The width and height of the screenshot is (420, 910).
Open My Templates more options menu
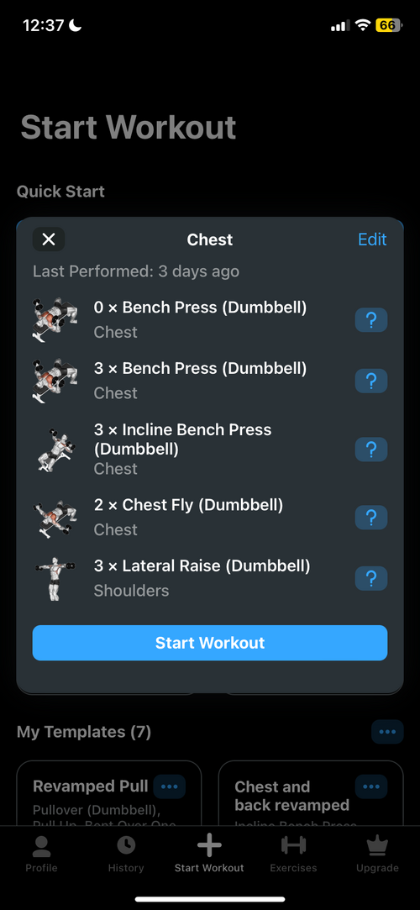click(x=387, y=732)
